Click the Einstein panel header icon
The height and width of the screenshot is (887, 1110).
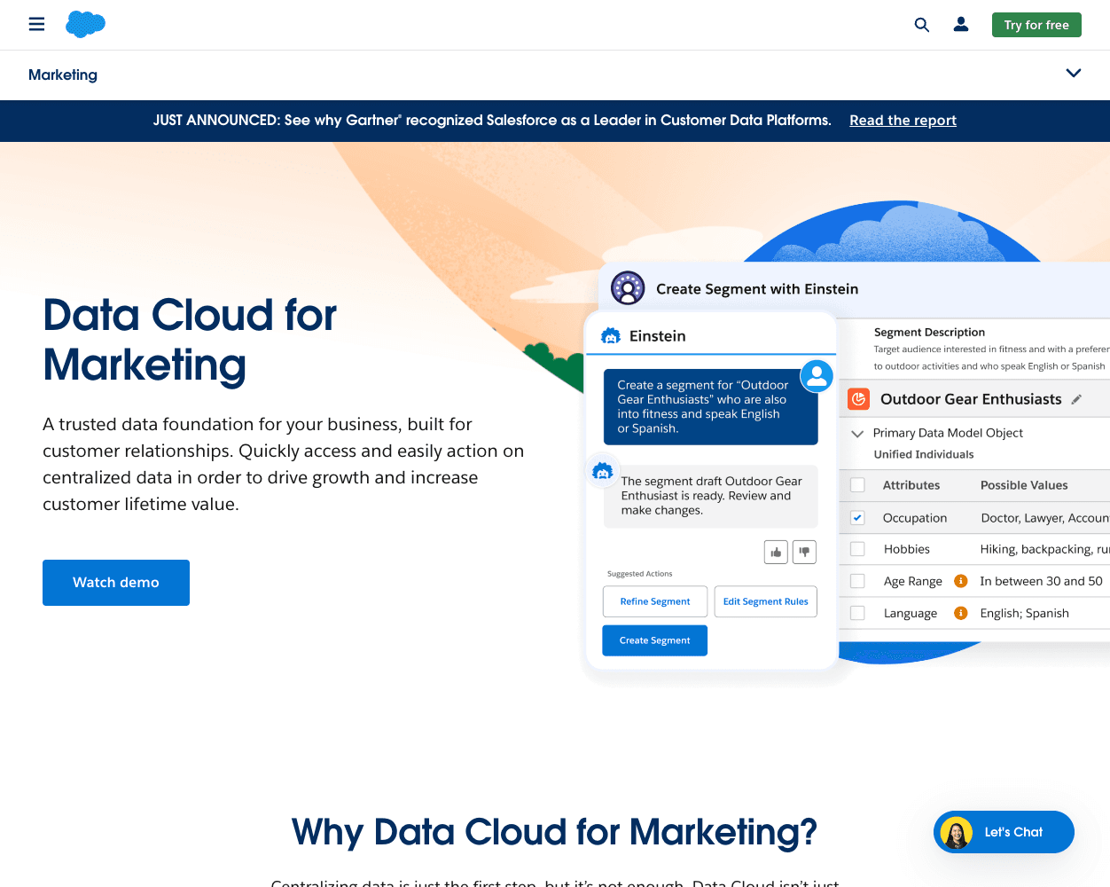pyautogui.click(x=611, y=336)
